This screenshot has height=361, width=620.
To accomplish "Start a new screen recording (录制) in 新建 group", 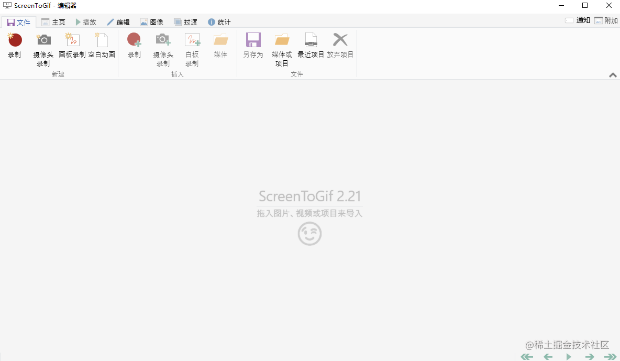I will coord(15,46).
